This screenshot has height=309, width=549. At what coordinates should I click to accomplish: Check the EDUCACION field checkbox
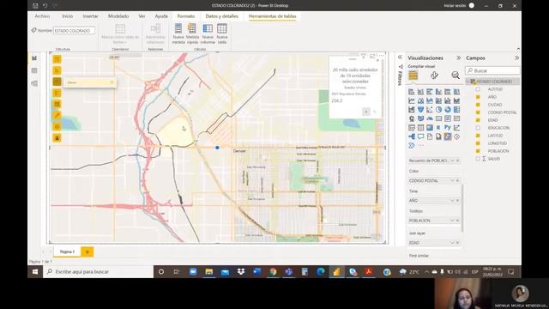coord(478,128)
